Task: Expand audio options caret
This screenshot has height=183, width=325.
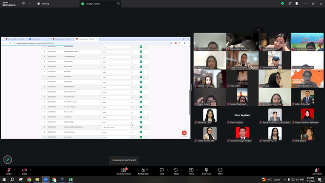Action: click(14, 170)
